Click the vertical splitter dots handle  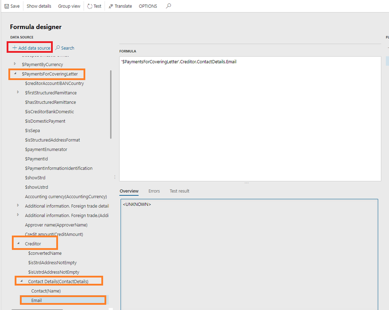115,177
